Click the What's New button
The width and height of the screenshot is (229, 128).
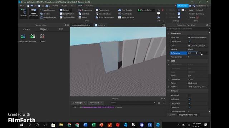(182, 6)
